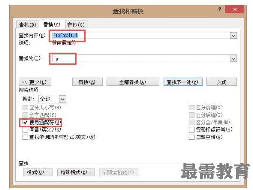Switch to the 查找(D) tab
253x190 pixels.
point(28,25)
